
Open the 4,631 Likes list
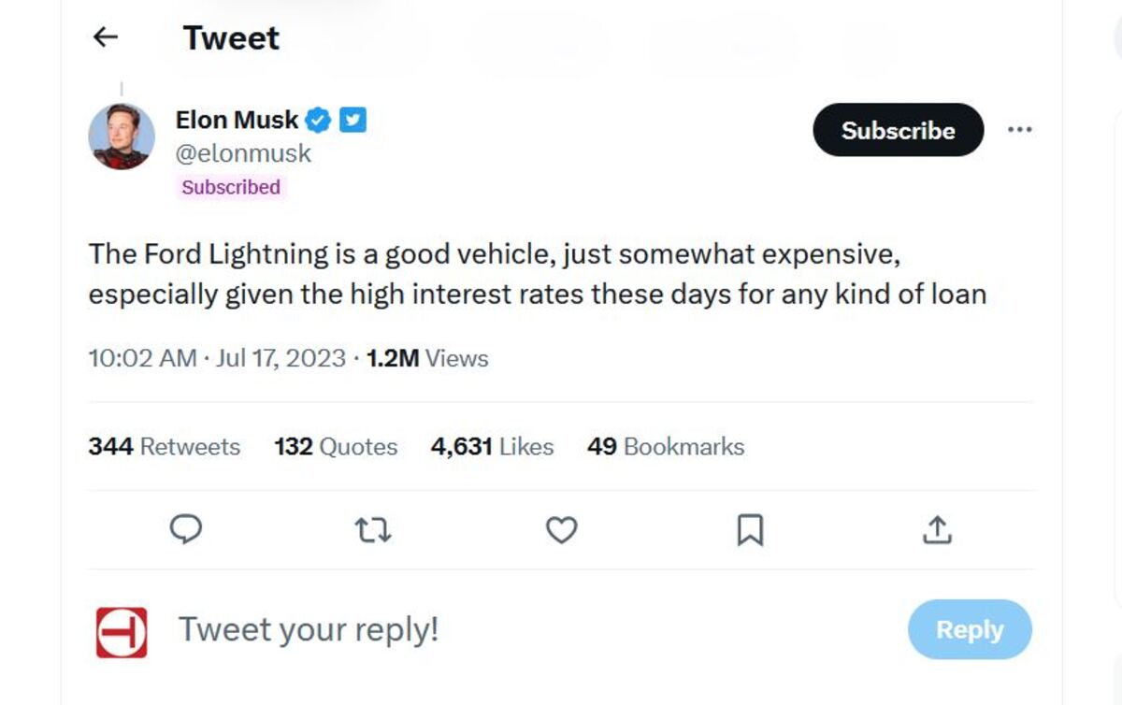click(492, 447)
